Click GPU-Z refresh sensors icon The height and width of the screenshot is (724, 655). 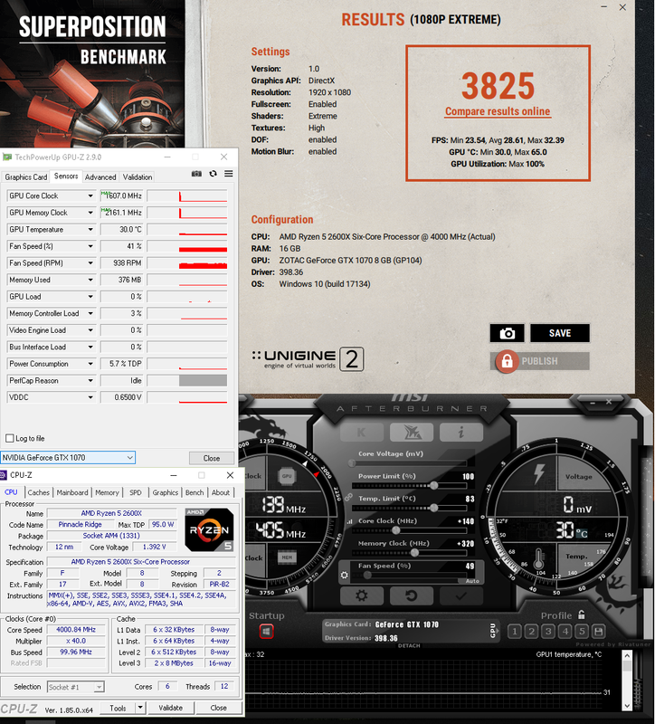(213, 174)
